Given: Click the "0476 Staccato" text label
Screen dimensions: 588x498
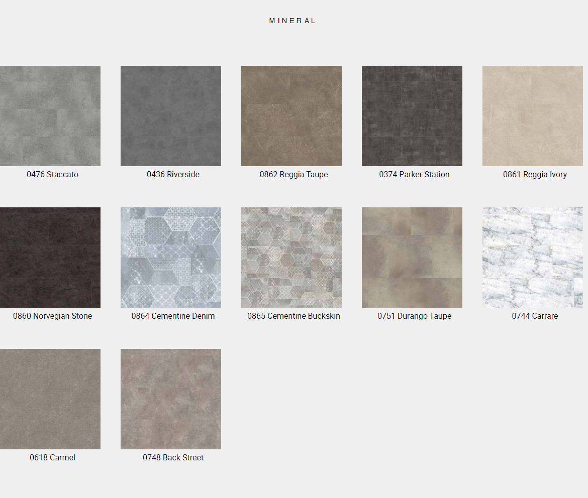Looking at the screenshot, I should click(x=53, y=175).
